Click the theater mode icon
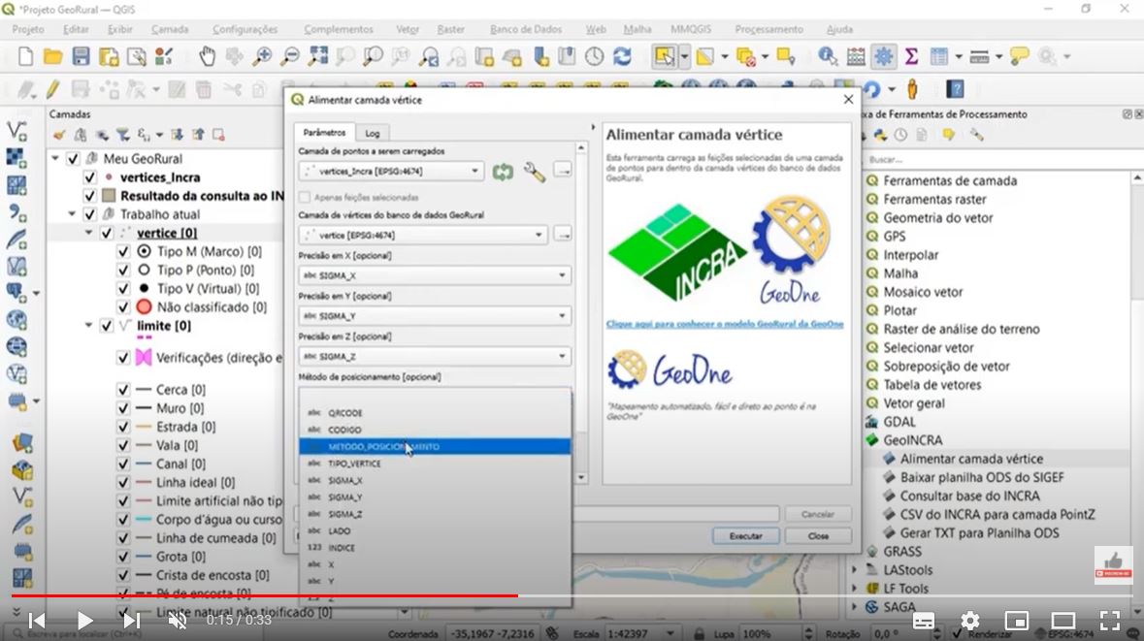The image size is (1144, 641). (x=1063, y=621)
